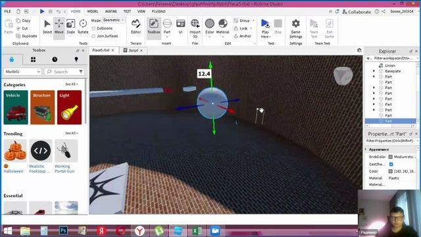The width and height of the screenshot is (421, 237).
Task: Close the Script tab
Action: tap(141, 51)
